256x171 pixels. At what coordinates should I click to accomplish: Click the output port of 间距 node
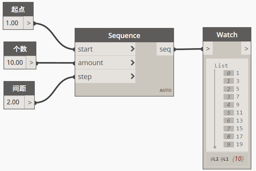click(29, 102)
